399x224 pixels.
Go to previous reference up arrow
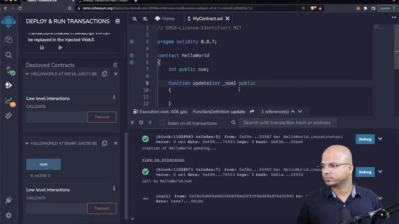tap(292, 111)
